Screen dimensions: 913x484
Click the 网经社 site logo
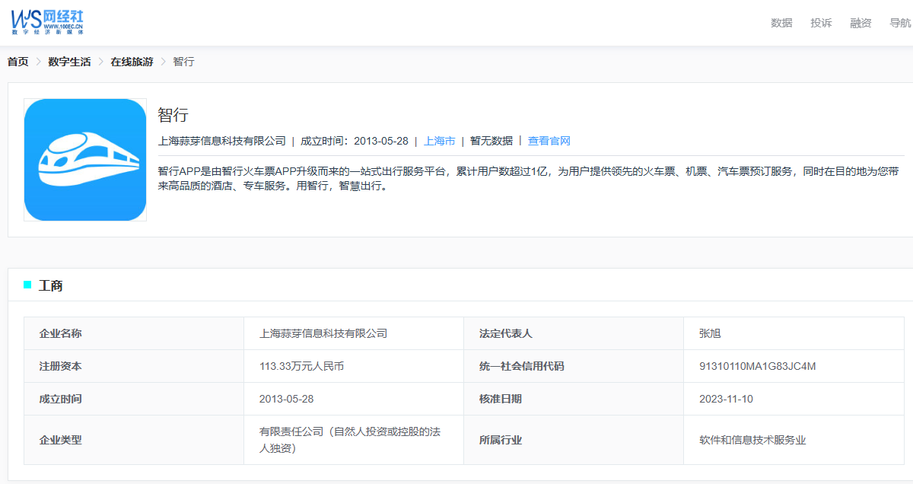(x=47, y=22)
